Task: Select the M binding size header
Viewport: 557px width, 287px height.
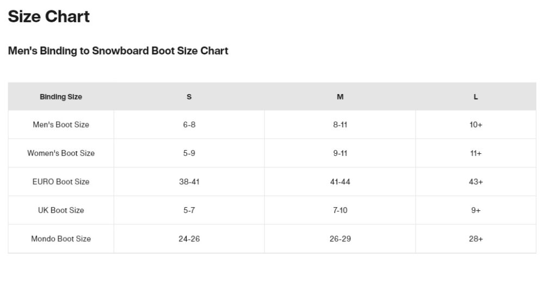Action: (x=340, y=97)
